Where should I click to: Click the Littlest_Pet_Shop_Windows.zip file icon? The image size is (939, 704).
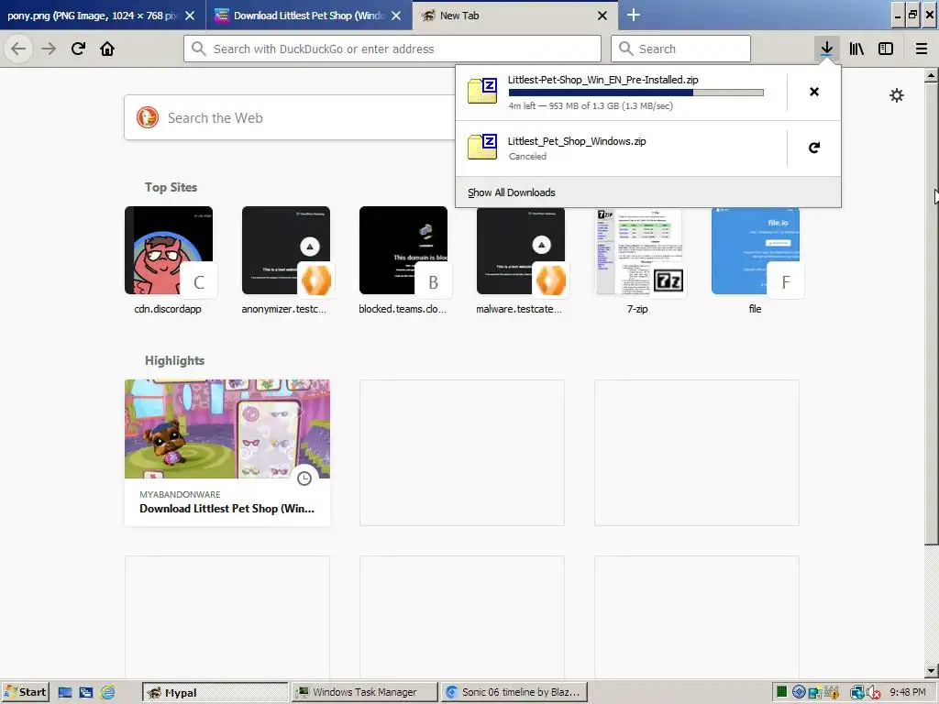[x=482, y=147]
